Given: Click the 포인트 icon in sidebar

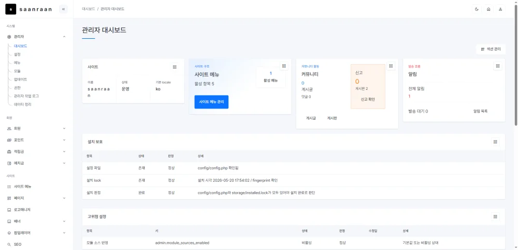Looking at the screenshot, I should point(9,140).
